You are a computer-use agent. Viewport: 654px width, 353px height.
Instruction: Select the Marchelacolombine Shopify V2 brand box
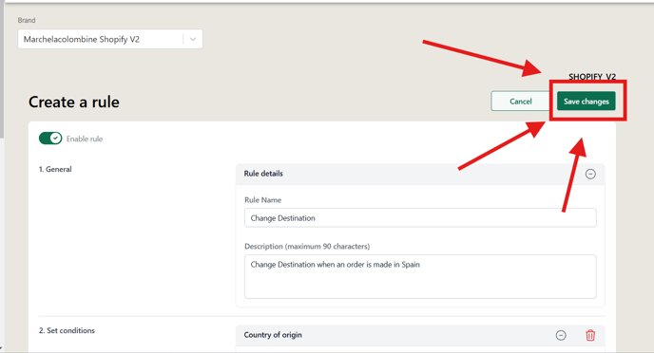point(110,39)
